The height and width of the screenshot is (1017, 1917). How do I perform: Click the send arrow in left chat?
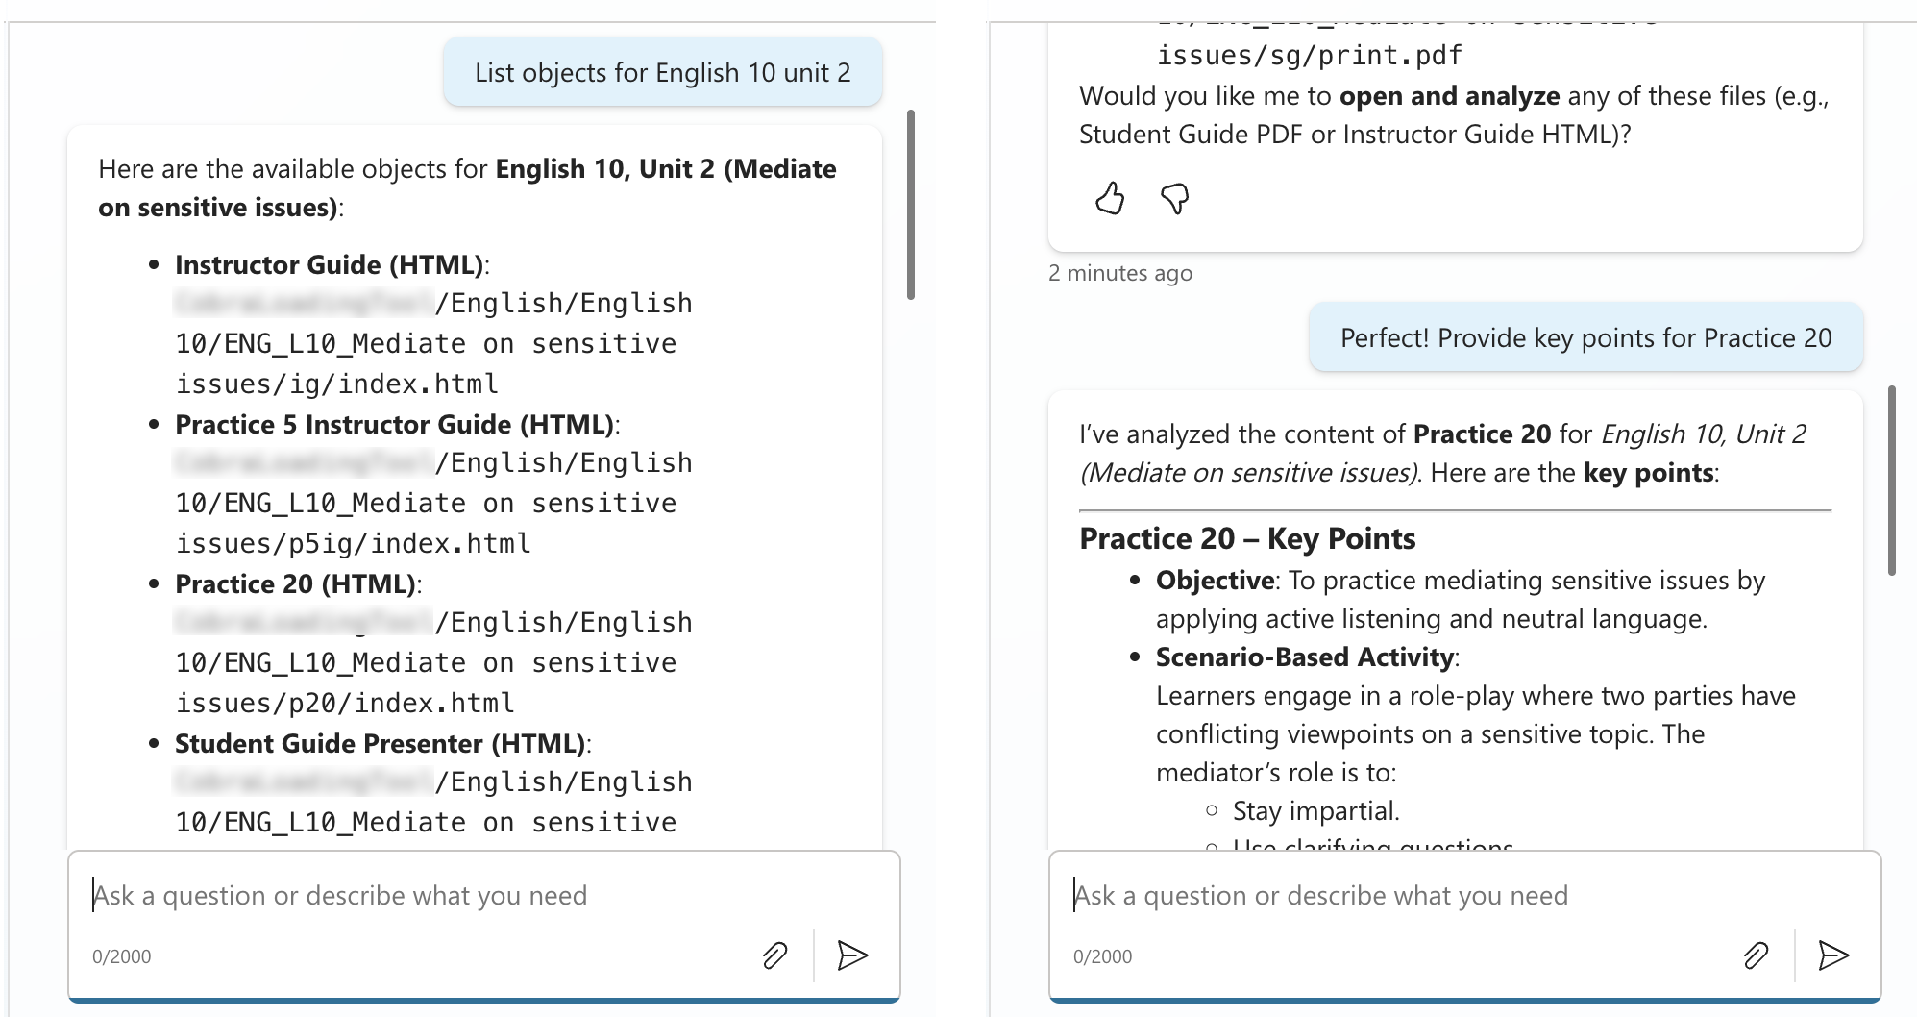[852, 955]
